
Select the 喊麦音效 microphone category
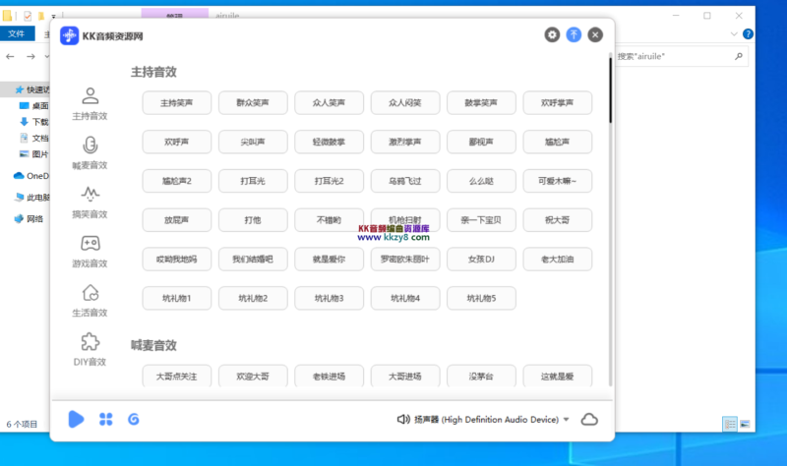[90, 152]
